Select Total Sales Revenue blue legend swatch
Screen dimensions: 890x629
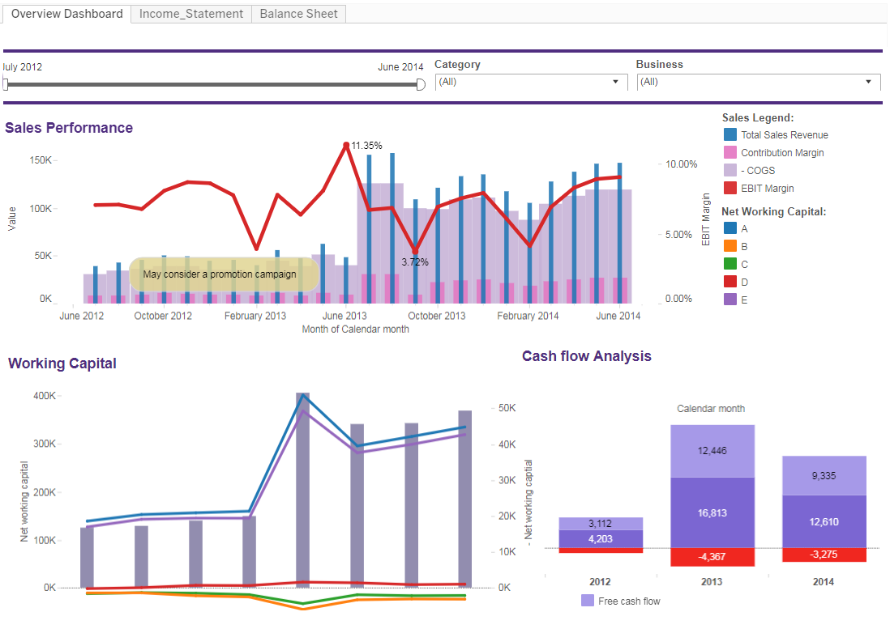pos(730,135)
